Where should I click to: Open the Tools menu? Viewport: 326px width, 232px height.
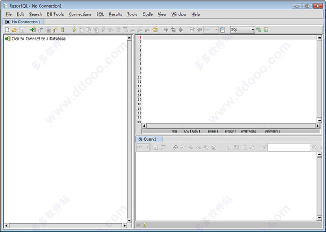tap(132, 14)
